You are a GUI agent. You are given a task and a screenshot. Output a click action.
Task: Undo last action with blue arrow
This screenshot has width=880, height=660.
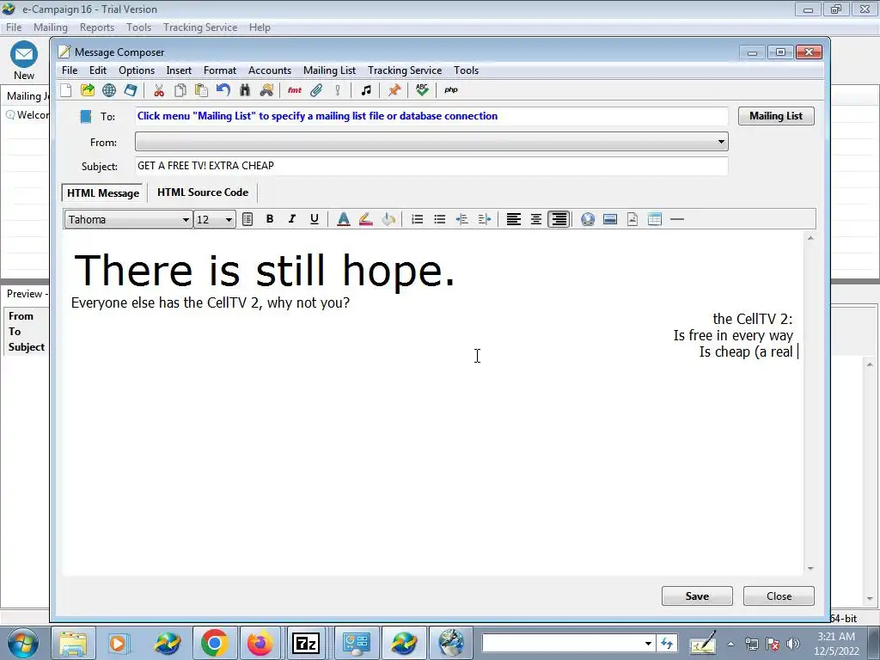(x=223, y=90)
